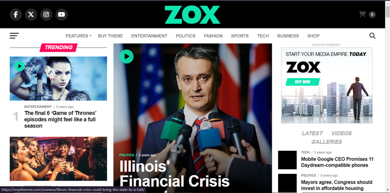The width and height of the screenshot is (390, 193).
Task: Open Mobile Google CEO Promises article
Action: tap(337, 162)
